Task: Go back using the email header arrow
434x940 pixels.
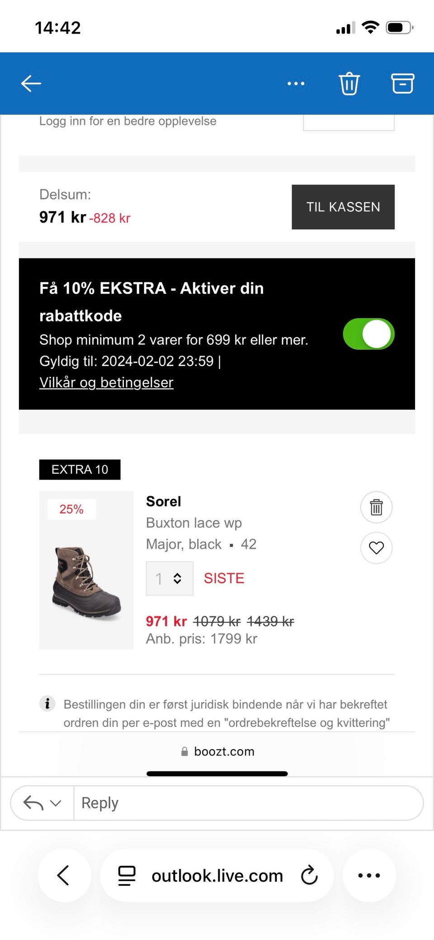Action: [31, 84]
